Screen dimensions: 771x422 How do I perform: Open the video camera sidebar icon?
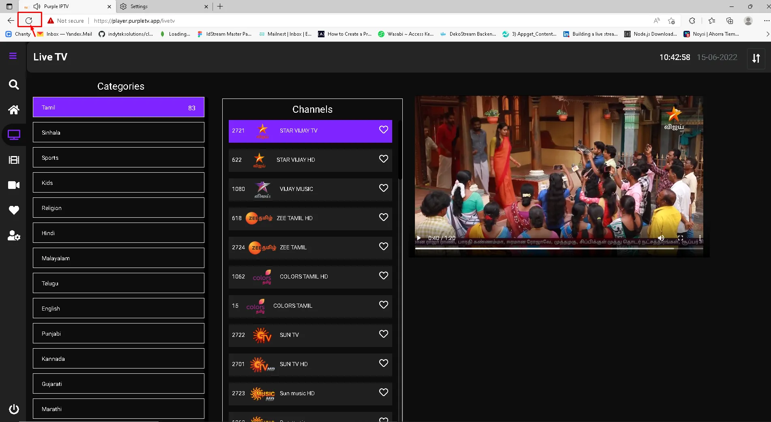click(x=14, y=185)
